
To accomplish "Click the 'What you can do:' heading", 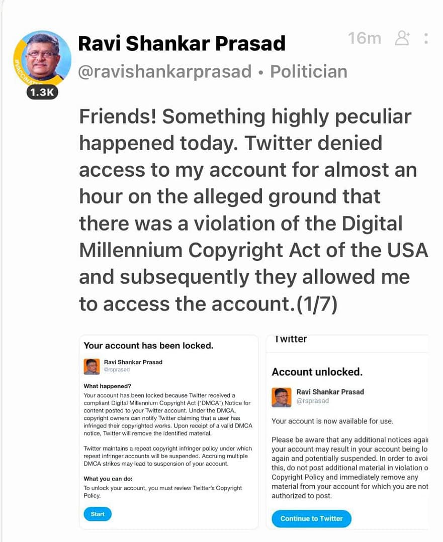I will (x=108, y=479).
